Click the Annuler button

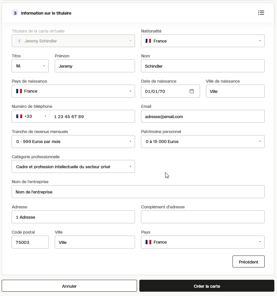(x=69, y=286)
